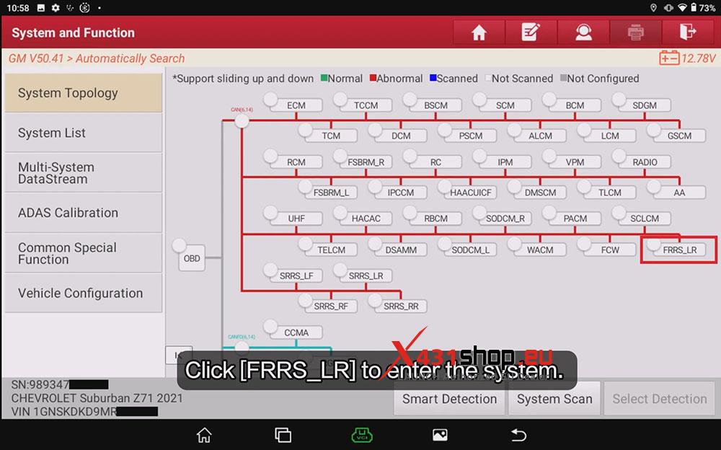Print the report with printer icon
Screen dimensions: 721x450
pos(635,32)
